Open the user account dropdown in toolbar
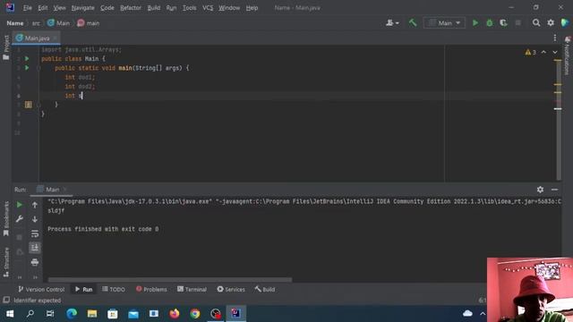Viewport: 573px width, 322px height. [392, 23]
